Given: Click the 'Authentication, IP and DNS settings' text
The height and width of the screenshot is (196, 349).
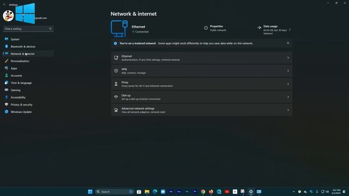Looking at the screenshot, I should click(151, 60).
